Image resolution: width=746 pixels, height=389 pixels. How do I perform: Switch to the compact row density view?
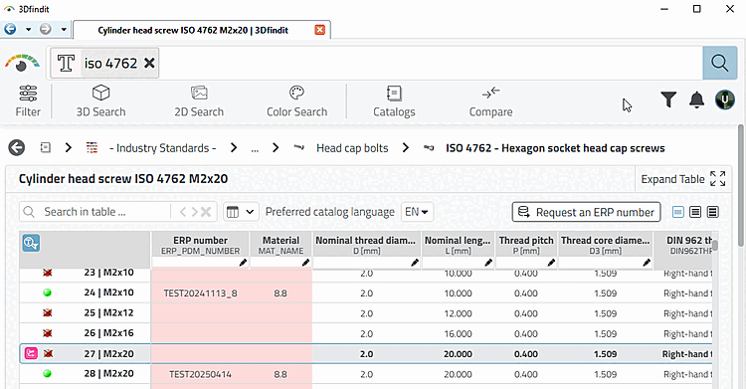tap(678, 212)
